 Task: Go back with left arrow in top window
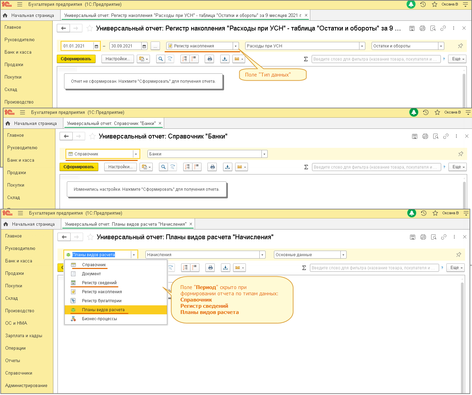(63, 28)
